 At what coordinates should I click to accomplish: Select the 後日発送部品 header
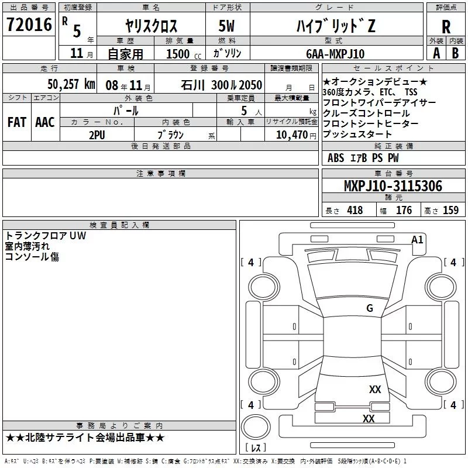[x=160, y=146]
